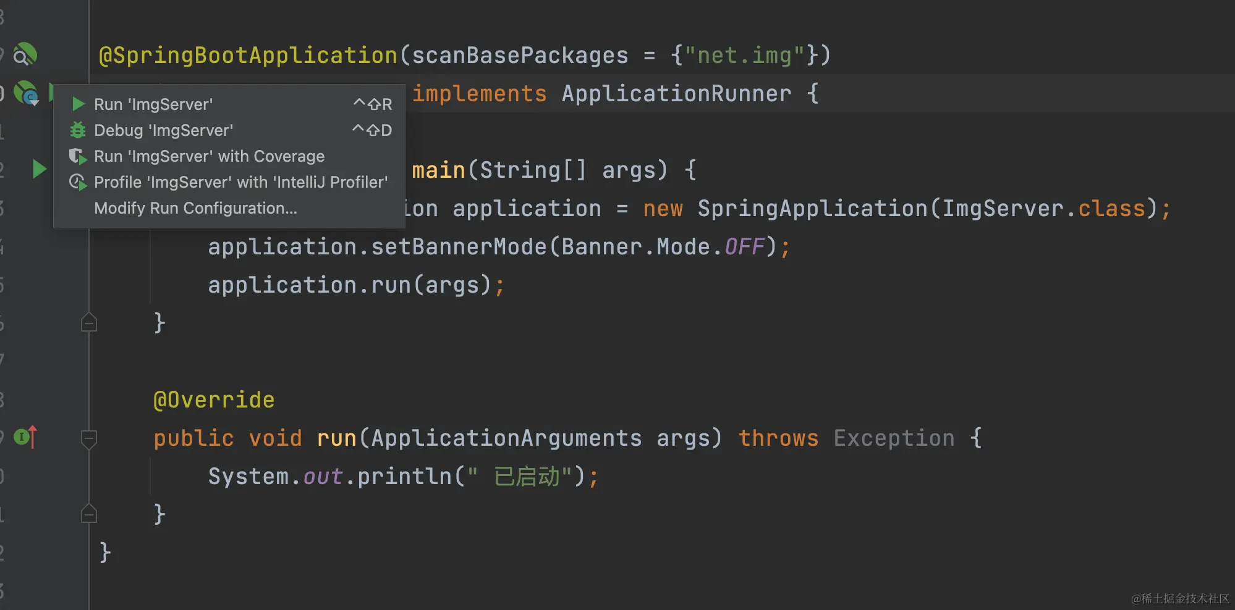Click the ApplicationRunner interface name
The width and height of the screenshot is (1235, 610).
coord(676,94)
